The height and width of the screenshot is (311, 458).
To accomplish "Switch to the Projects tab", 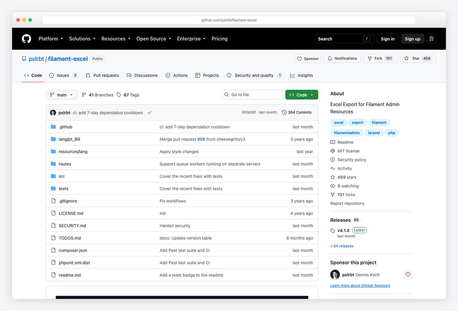I will click(x=207, y=75).
